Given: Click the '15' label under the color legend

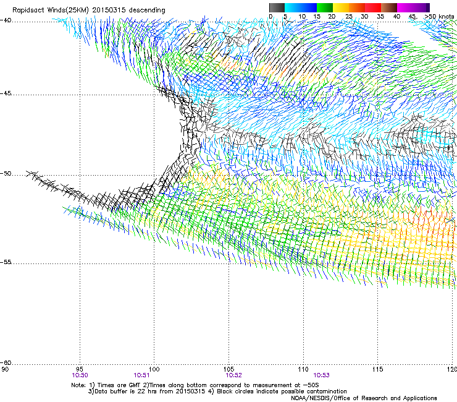Looking at the screenshot, I should (317, 17).
